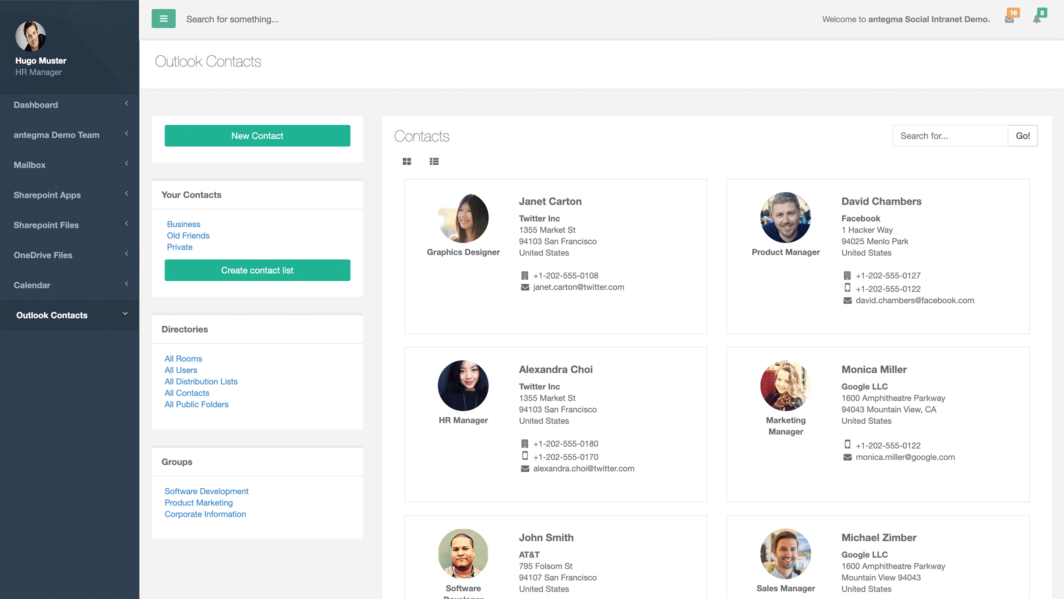The height and width of the screenshot is (599, 1064).
Task: Click David Chambers' mobile phone icon
Action: 847,287
